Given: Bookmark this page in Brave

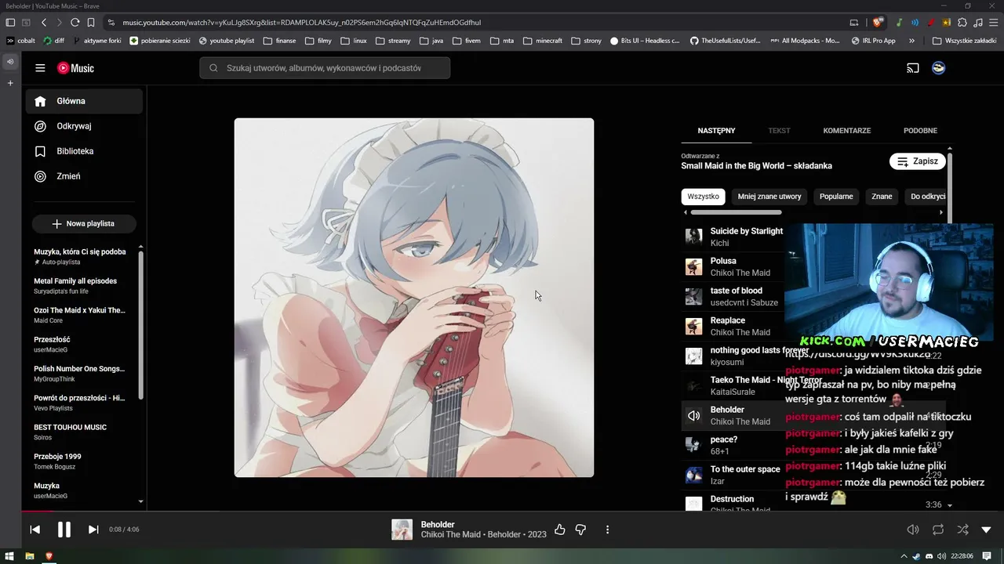Looking at the screenshot, I should (x=91, y=23).
